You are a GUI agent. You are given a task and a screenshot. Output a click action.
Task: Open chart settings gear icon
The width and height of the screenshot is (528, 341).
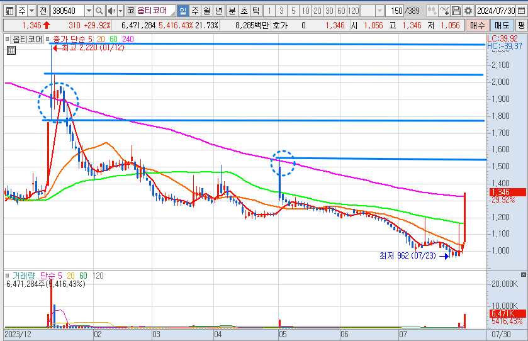point(468,11)
